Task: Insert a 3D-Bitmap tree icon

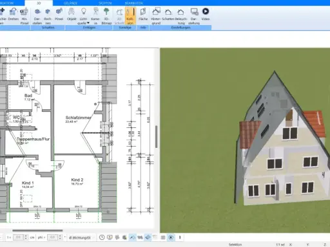Action: click(106, 16)
